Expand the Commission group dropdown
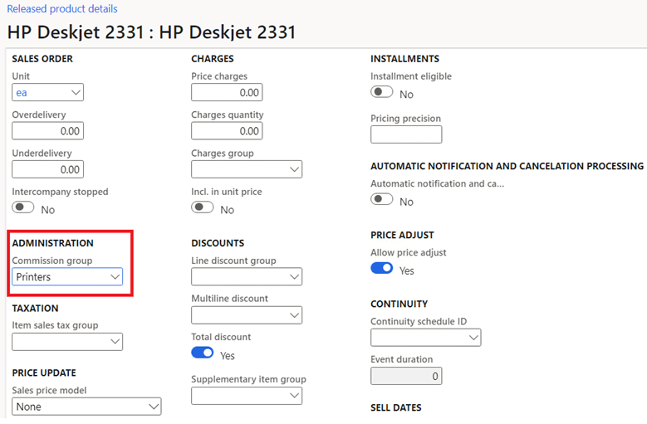The image size is (647, 424). [x=67, y=276]
